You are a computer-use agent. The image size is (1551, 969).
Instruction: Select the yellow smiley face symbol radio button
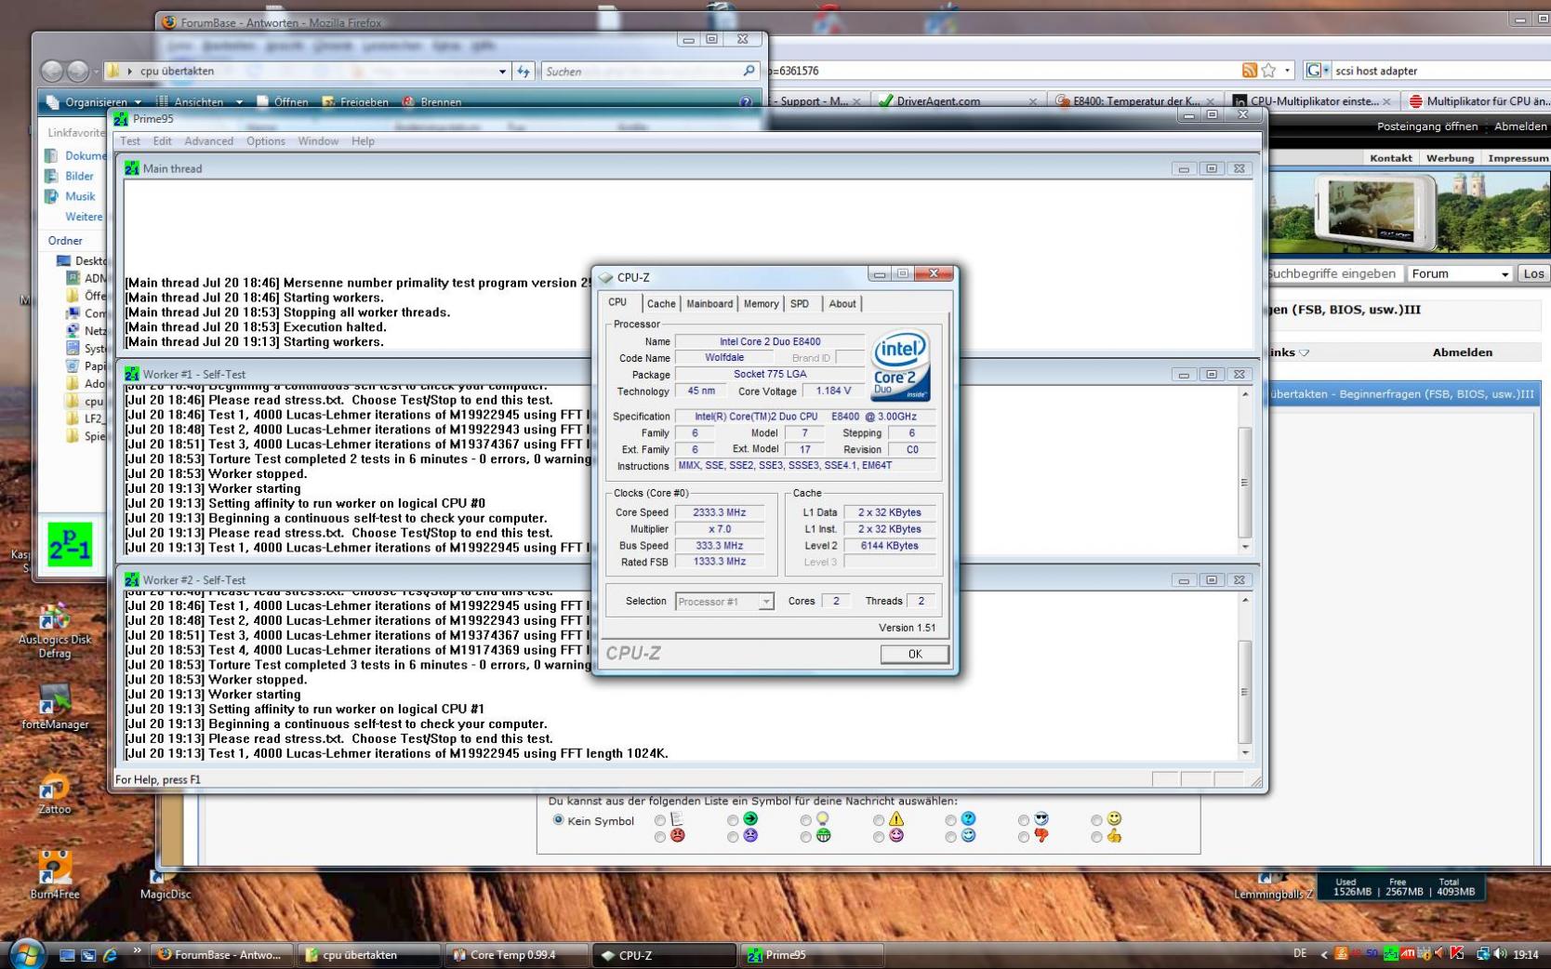pos(1097,820)
